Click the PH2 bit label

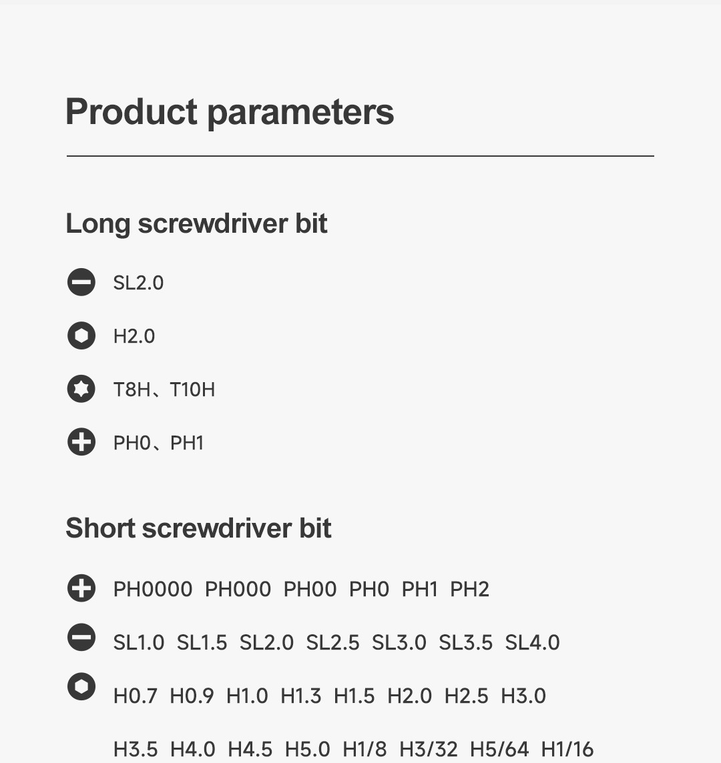tap(469, 589)
